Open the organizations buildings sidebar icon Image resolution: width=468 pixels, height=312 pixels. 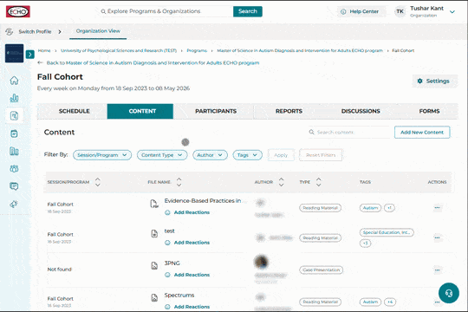click(14, 151)
